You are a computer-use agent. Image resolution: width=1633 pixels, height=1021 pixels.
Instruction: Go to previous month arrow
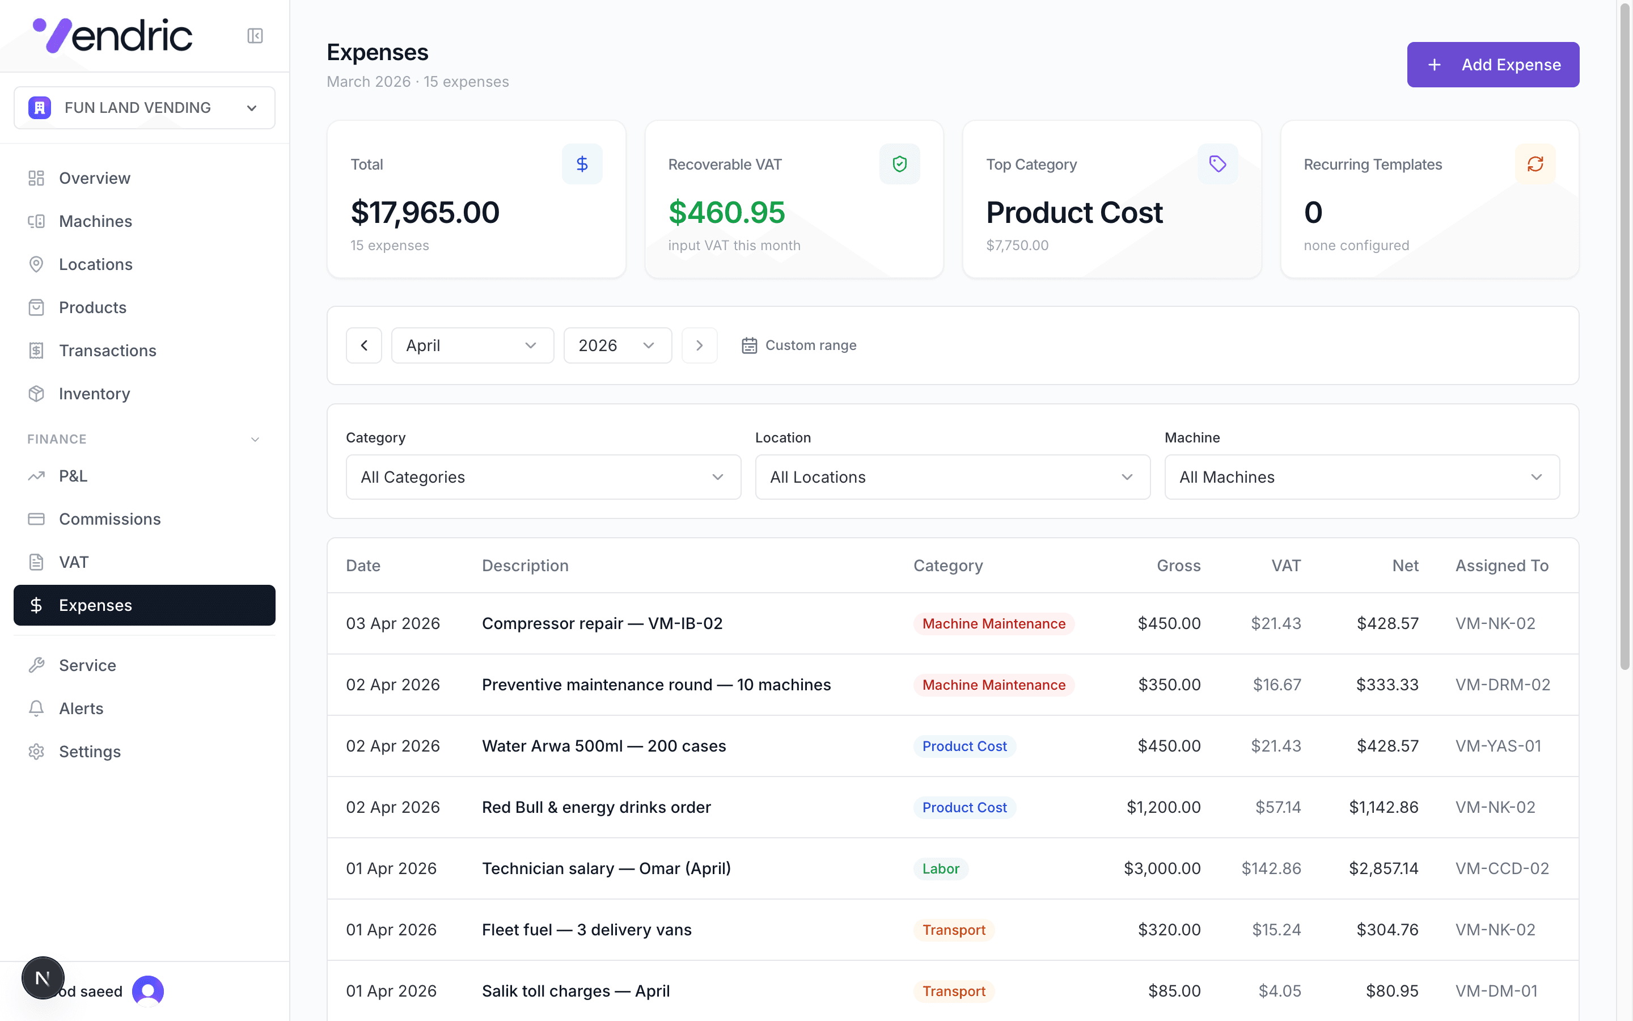click(363, 346)
